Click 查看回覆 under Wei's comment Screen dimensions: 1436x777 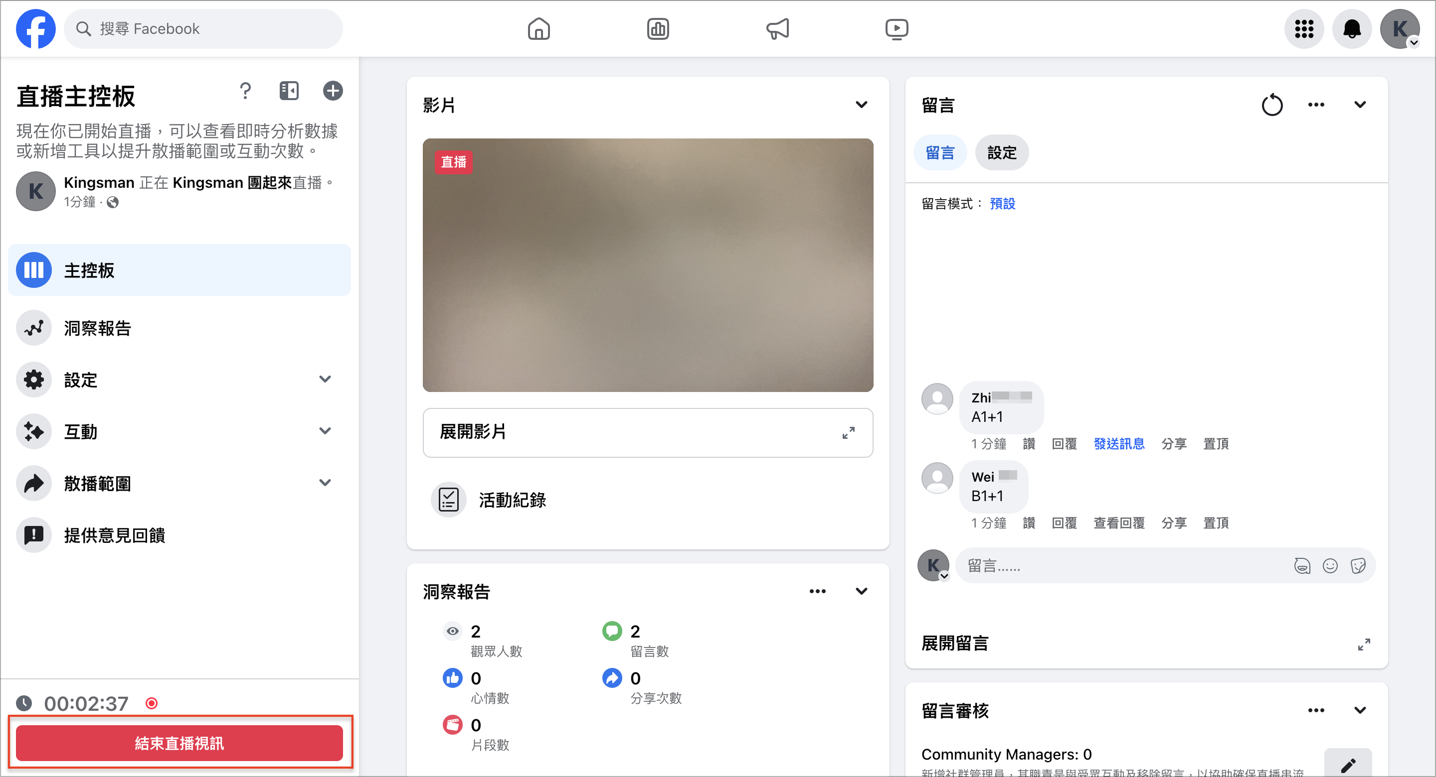pos(1119,523)
